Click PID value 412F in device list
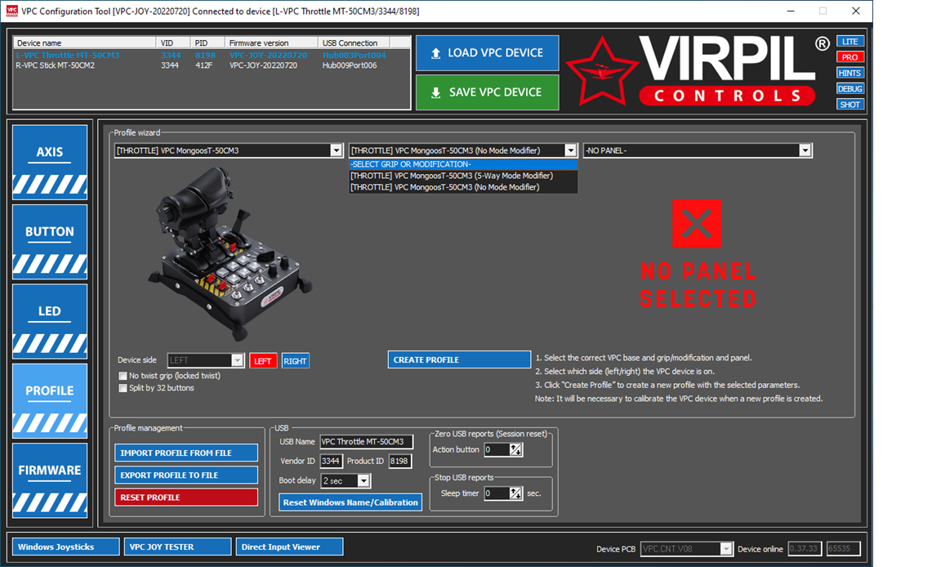This screenshot has width=941, height=567. 204,65
